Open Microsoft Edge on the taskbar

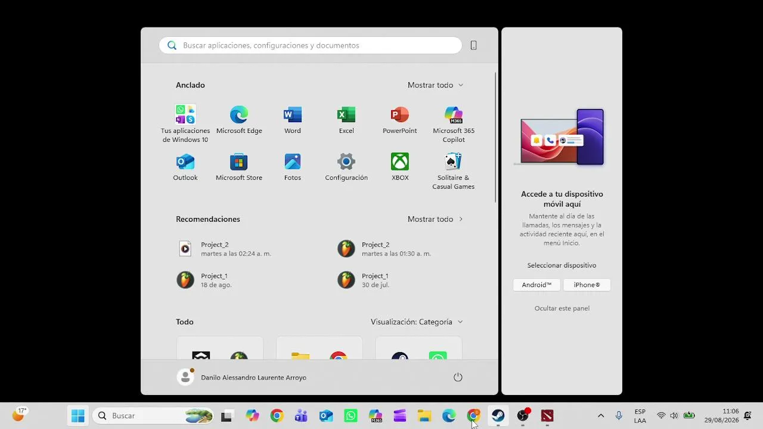(x=449, y=416)
